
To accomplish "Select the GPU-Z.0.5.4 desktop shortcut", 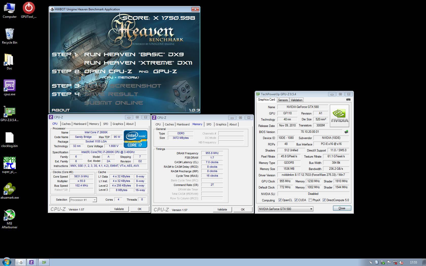I will 10,113.
